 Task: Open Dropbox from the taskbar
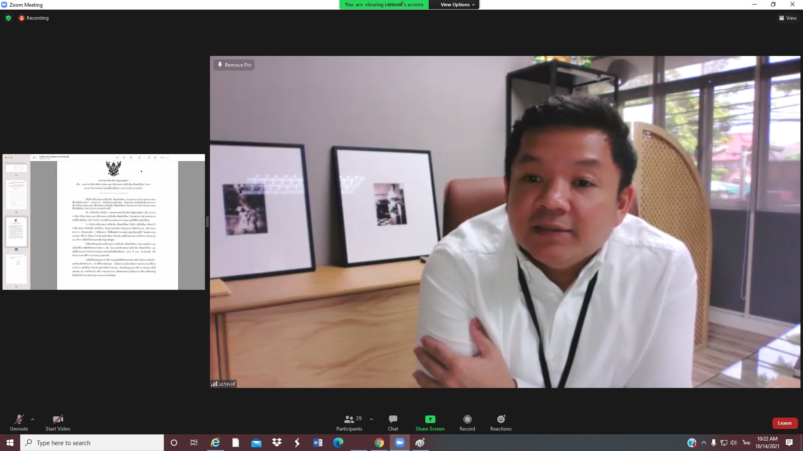point(276,443)
